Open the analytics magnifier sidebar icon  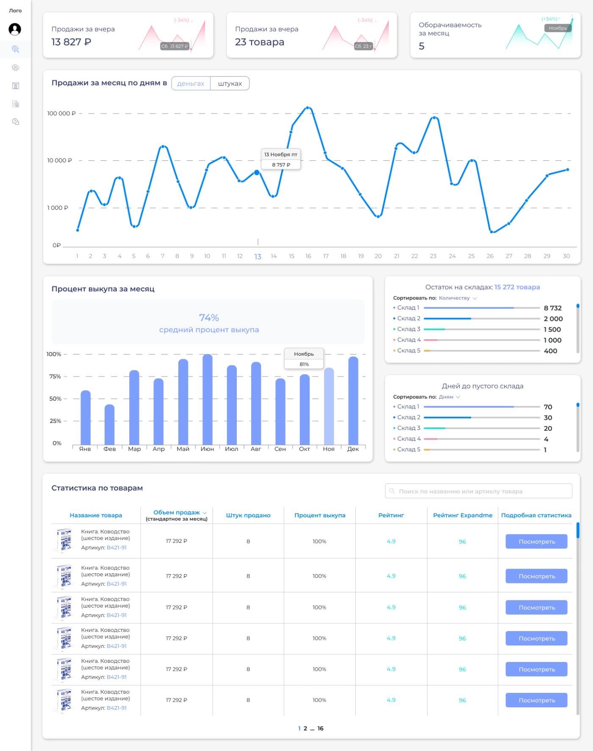16,49
